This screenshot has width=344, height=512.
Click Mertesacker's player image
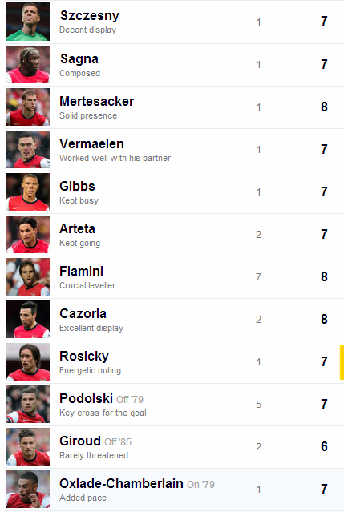[28, 107]
